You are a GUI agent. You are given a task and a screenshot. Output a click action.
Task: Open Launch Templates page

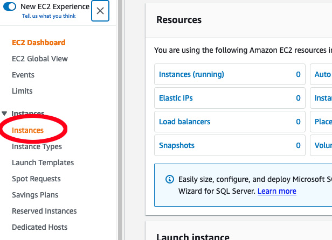[x=43, y=163]
